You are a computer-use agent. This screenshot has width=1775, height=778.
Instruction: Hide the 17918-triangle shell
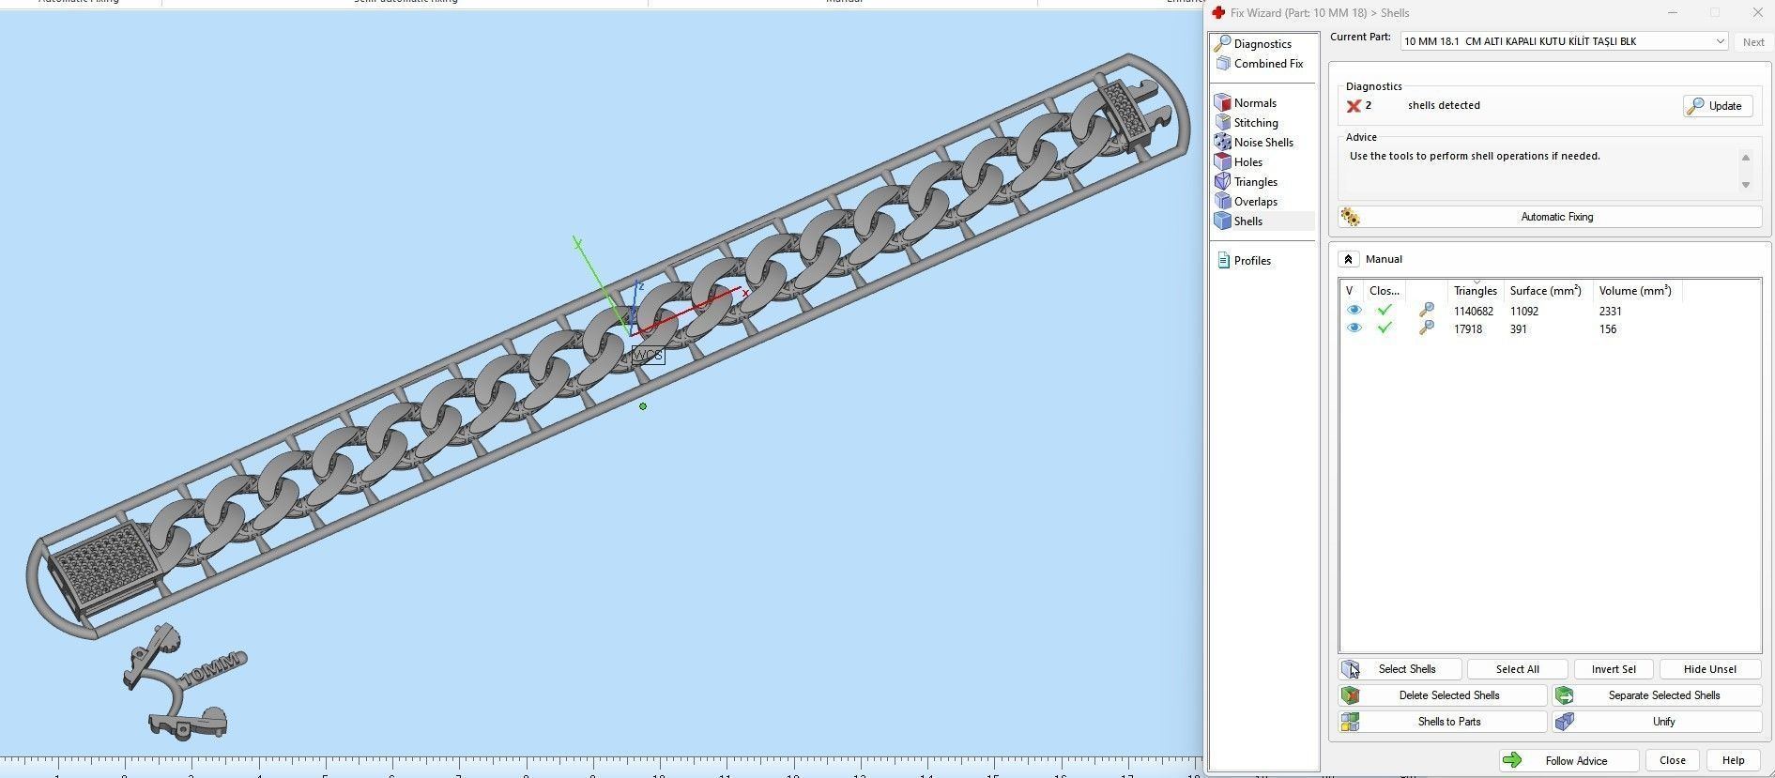(x=1354, y=328)
